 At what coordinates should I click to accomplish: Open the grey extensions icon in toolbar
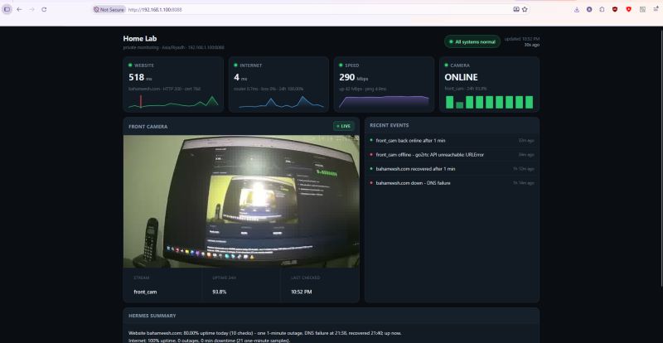click(x=642, y=9)
